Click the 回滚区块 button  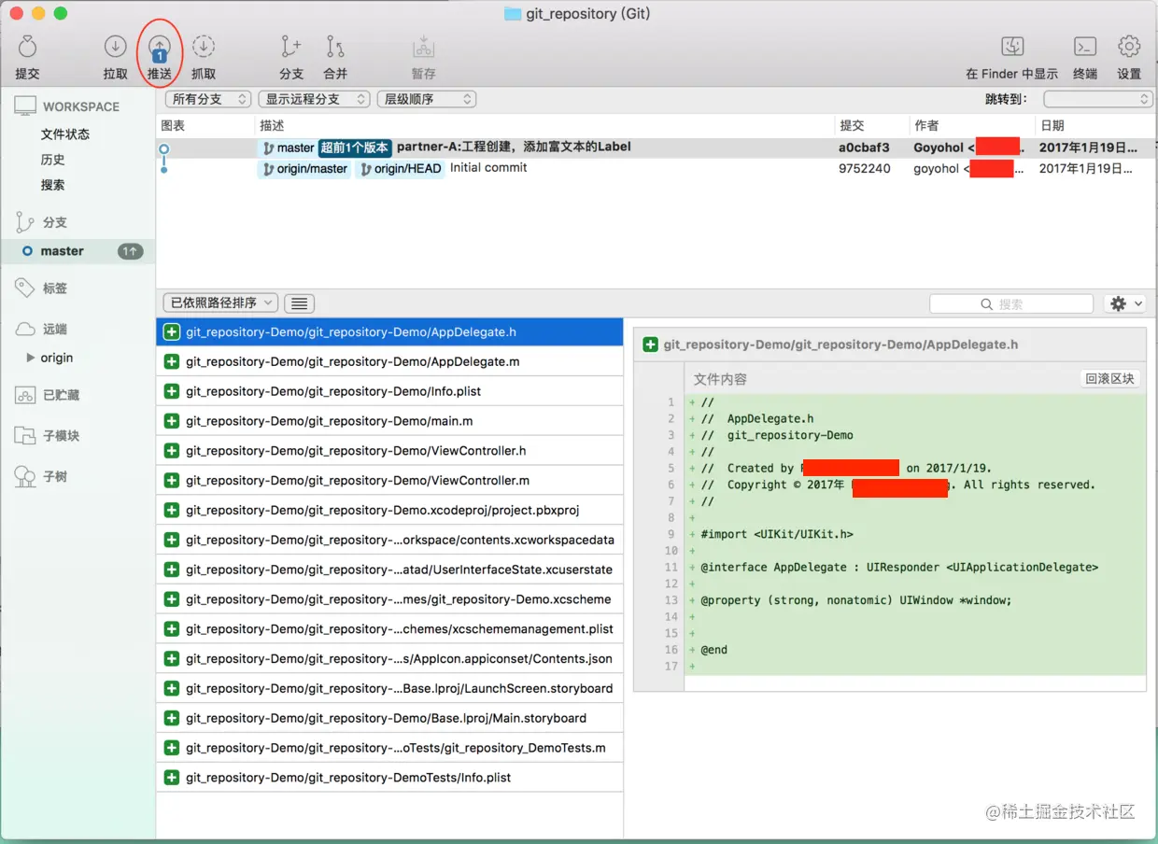click(1109, 379)
